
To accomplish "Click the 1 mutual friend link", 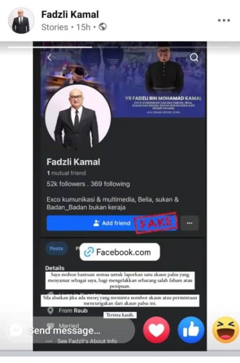I will click(66, 173).
